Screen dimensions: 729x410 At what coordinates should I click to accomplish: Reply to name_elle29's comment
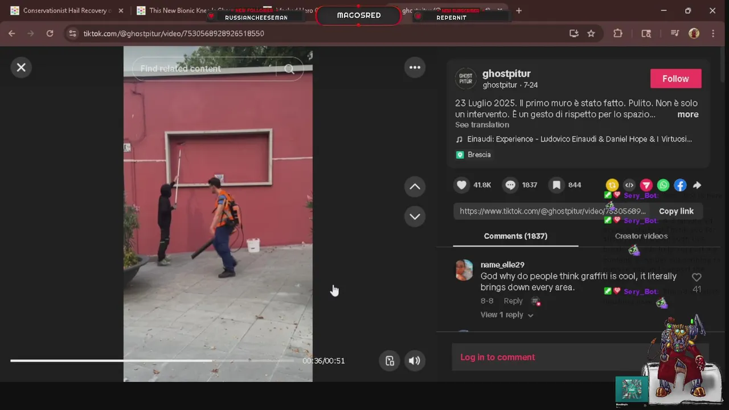coord(513,301)
